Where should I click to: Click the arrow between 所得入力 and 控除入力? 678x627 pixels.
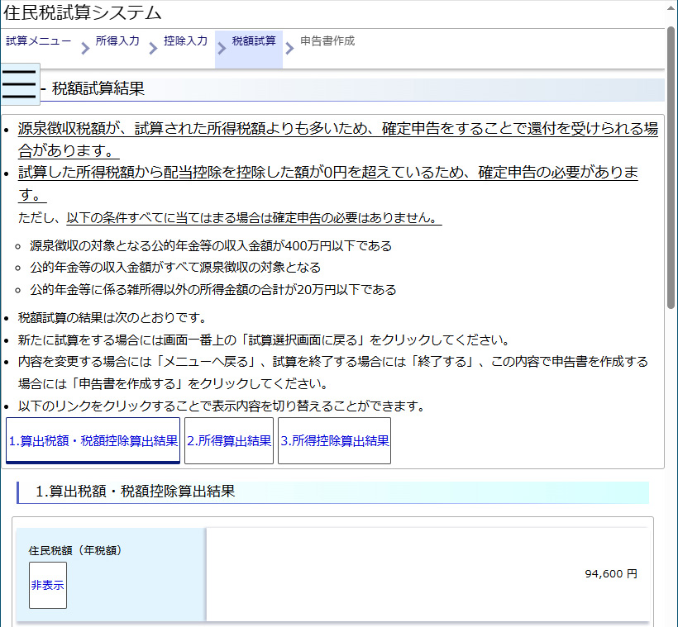153,49
